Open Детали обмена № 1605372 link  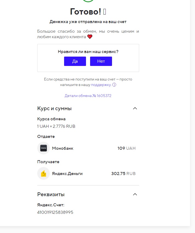point(88,96)
